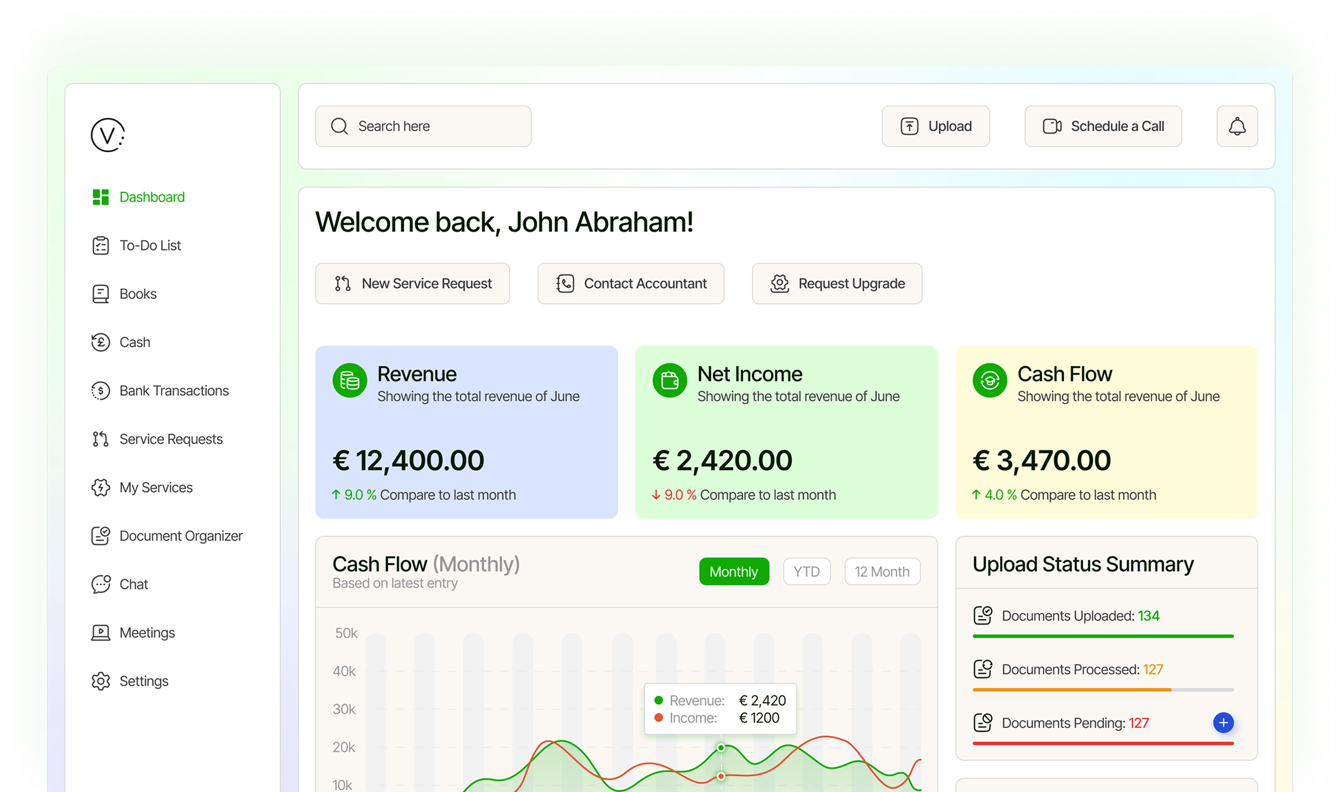Screen dimensions: 1340x792
Task: Click Request Upgrade button
Action: point(837,283)
